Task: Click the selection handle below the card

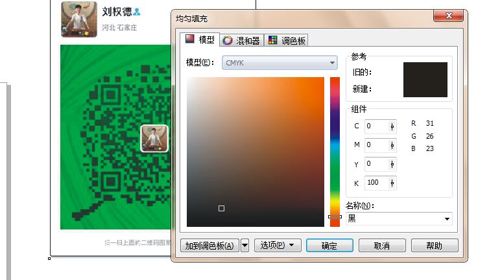Action: [49, 258]
